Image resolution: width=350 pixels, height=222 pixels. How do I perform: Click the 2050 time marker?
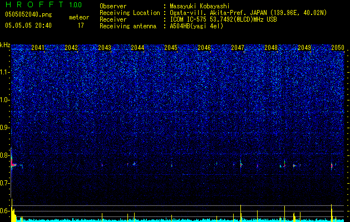(x=338, y=48)
